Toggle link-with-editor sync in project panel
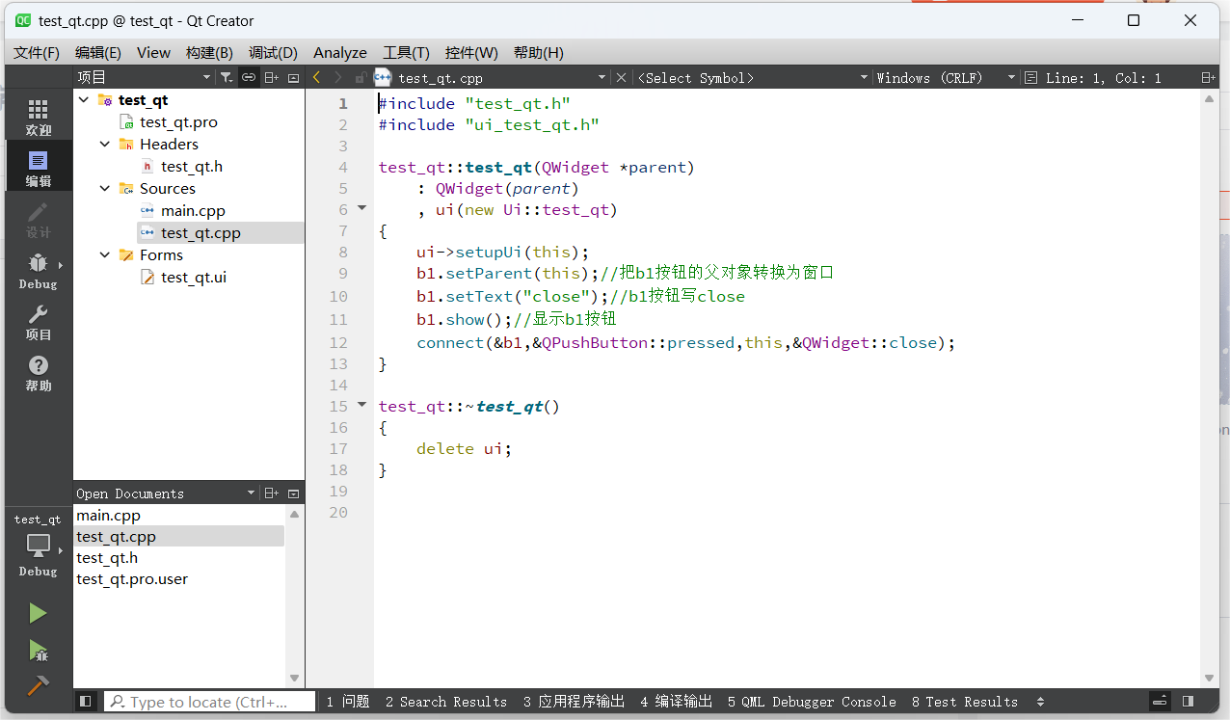The width and height of the screenshot is (1230, 720). 248,77
